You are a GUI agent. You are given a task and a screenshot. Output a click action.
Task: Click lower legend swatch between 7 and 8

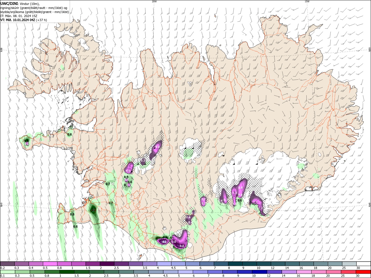[x=215, y=272]
